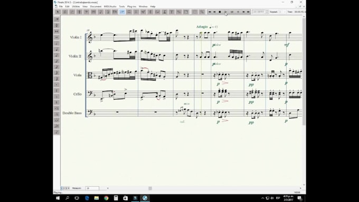Switch to Layer 1
359x202 pixels.
pos(62,188)
